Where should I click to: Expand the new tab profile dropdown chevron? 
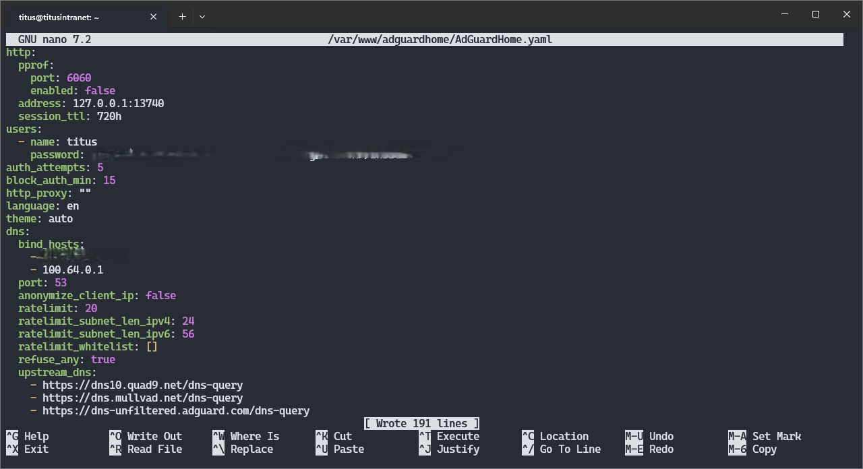[x=202, y=16]
